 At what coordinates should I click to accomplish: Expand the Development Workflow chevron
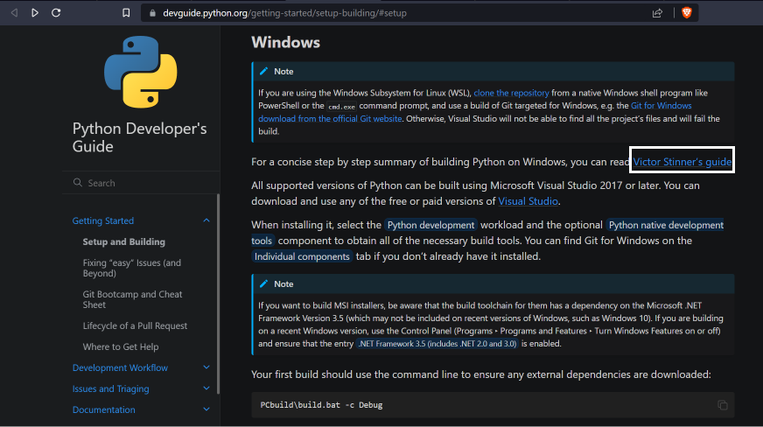(x=206, y=367)
